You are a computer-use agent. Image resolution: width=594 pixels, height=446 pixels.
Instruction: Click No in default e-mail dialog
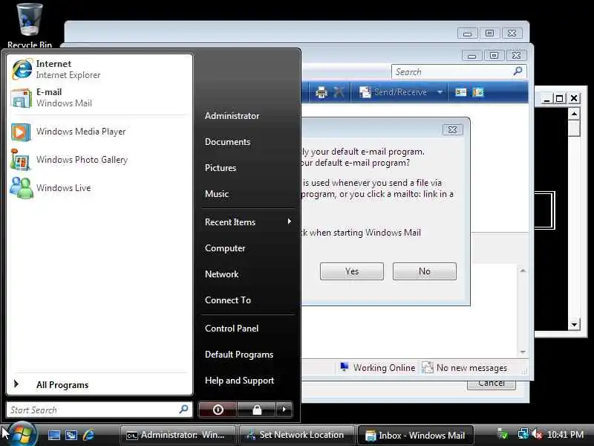tap(424, 271)
